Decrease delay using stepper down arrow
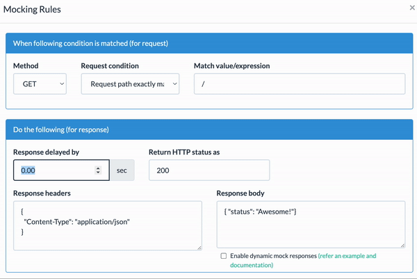 point(98,173)
